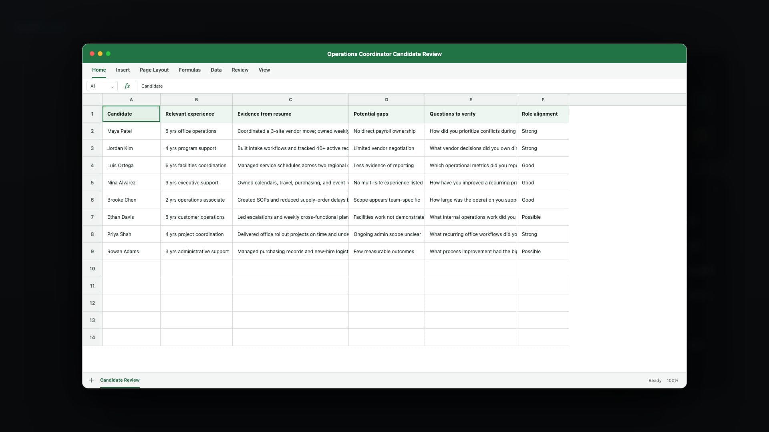This screenshot has width=769, height=432.
Task: Switch to the Data tab
Action: [216, 70]
